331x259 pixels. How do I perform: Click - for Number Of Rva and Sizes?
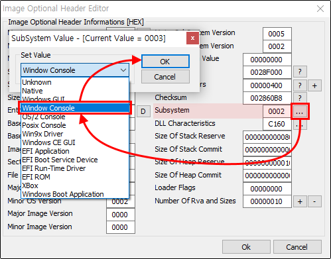(314, 201)
